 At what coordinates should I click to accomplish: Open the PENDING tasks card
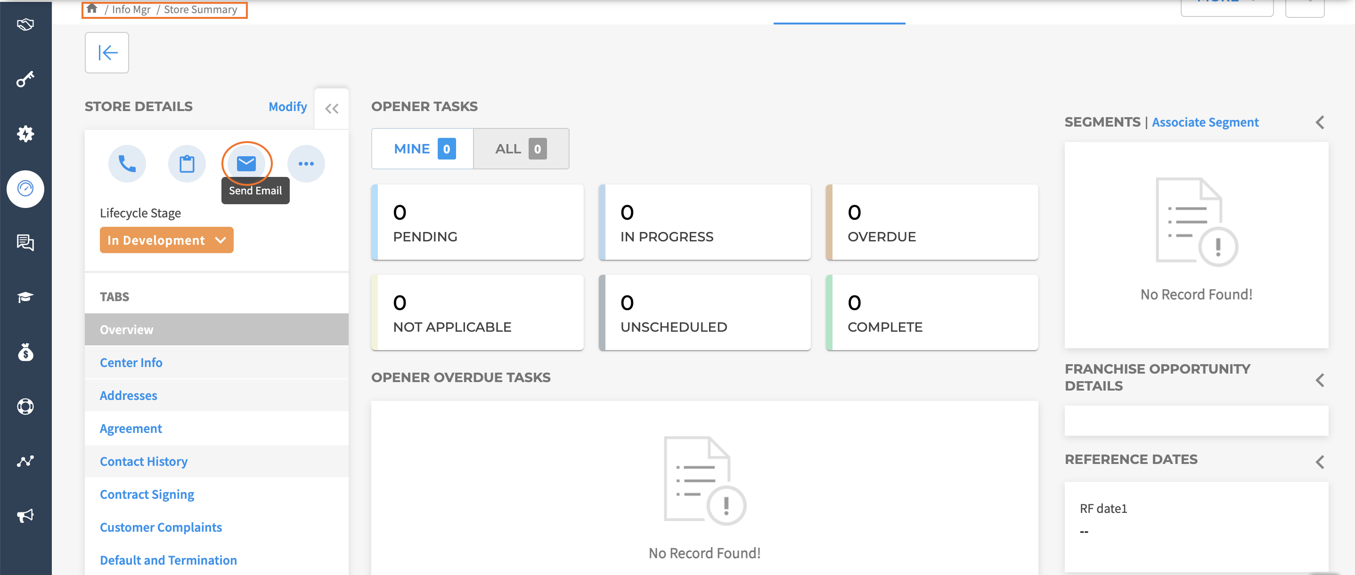[477, 222]
